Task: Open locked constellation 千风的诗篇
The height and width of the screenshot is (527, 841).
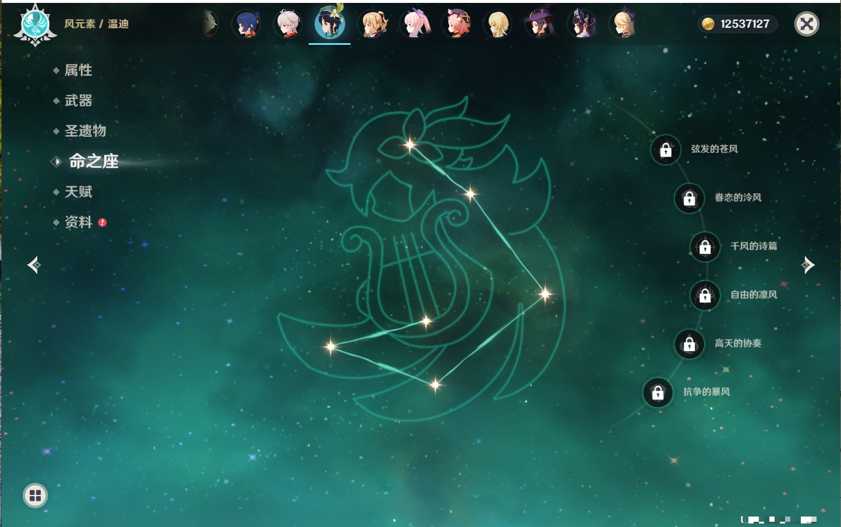Action: tap(705, 247)
